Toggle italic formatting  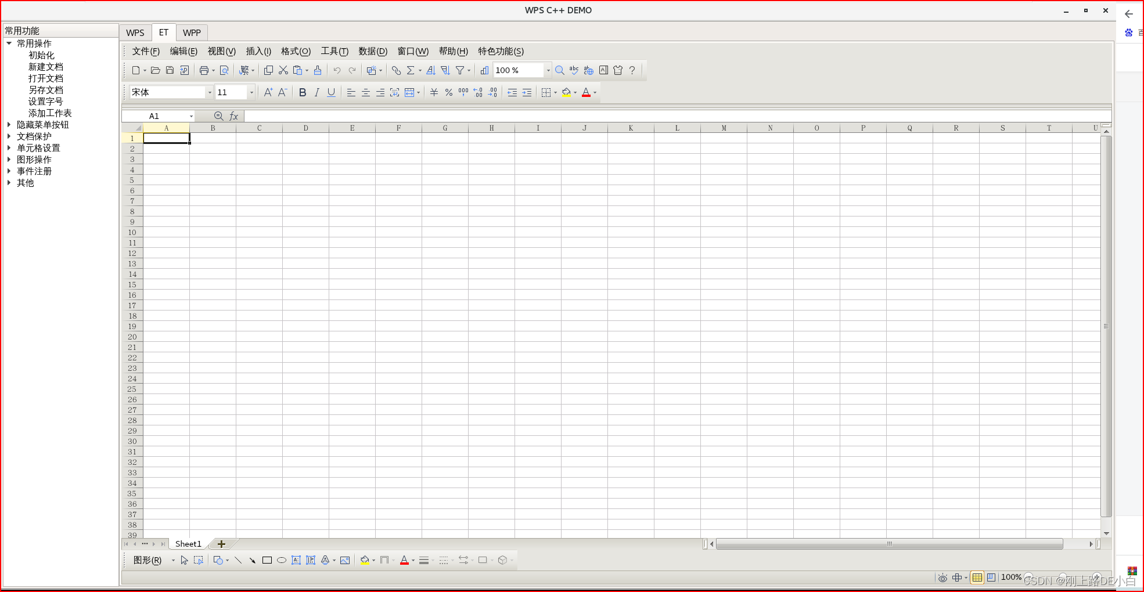click(x=316, y=92)
